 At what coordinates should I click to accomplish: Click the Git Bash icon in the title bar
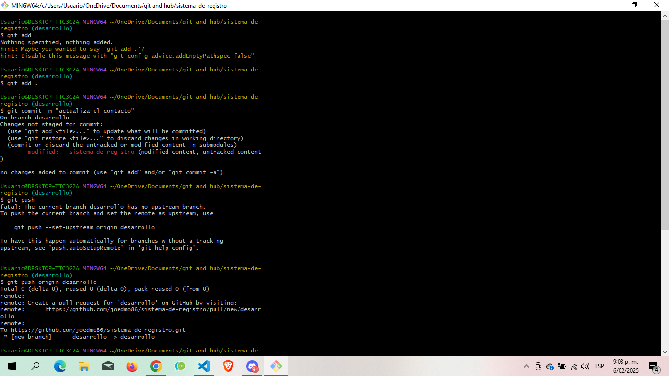point(5,5)
